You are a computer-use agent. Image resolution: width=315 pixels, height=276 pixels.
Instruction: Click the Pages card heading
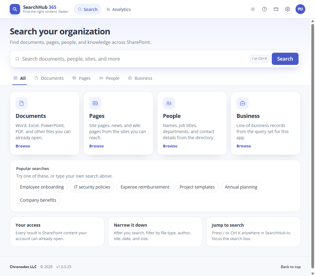(97, 116)
